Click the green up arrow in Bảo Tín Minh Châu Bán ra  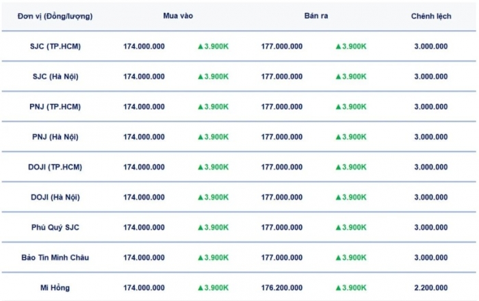point(338,257)
